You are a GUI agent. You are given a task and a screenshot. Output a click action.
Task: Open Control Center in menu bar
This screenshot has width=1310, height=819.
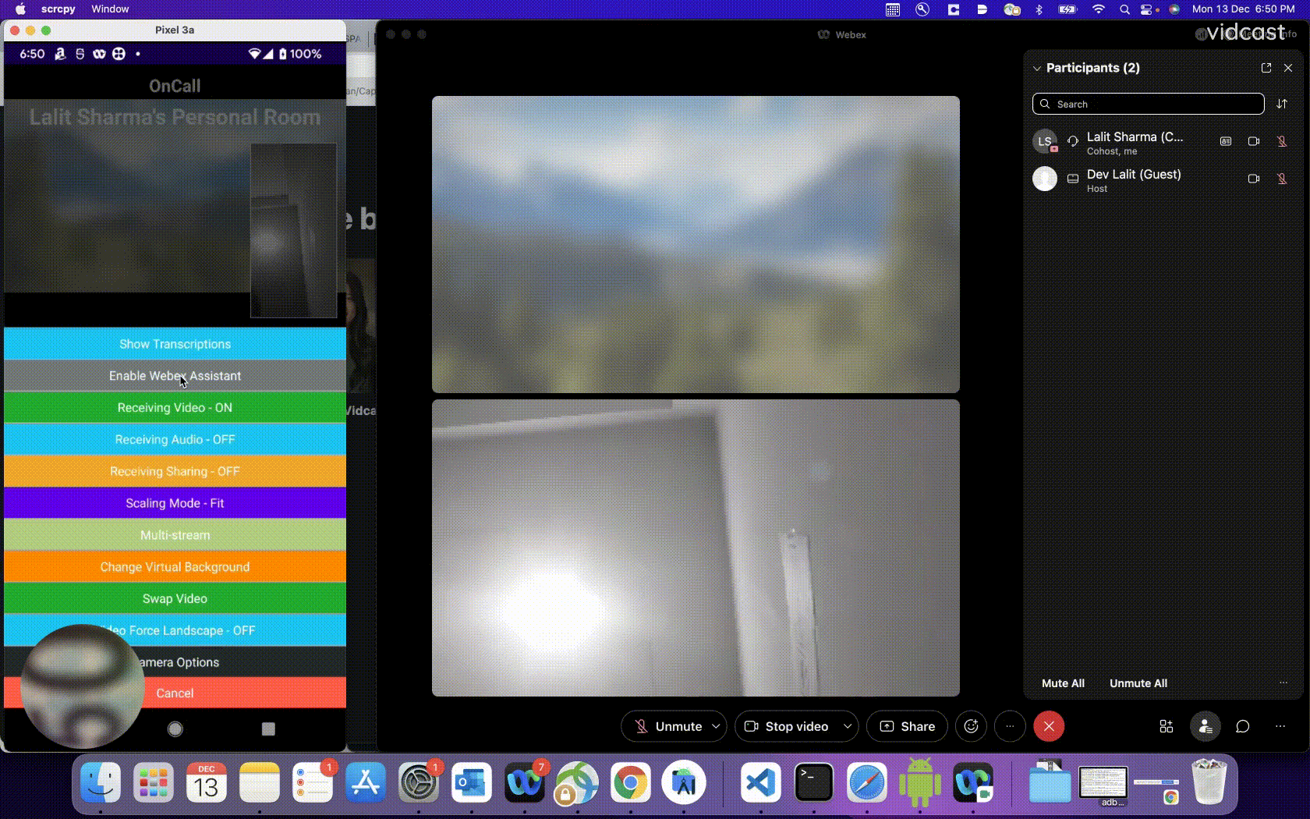coord(1147,9)
